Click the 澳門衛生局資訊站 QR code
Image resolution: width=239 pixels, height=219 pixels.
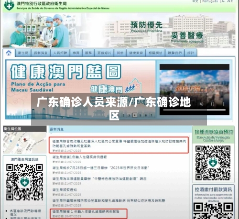[x=24, y=182]
